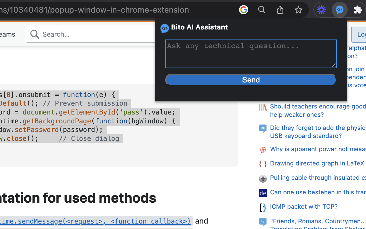Open 'Can one use bestehen in this' link
366x229 pixels.
(318, 192)
